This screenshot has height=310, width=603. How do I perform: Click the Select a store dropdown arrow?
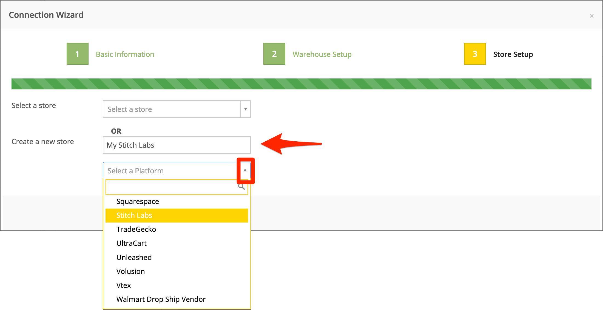click(246, 109)
